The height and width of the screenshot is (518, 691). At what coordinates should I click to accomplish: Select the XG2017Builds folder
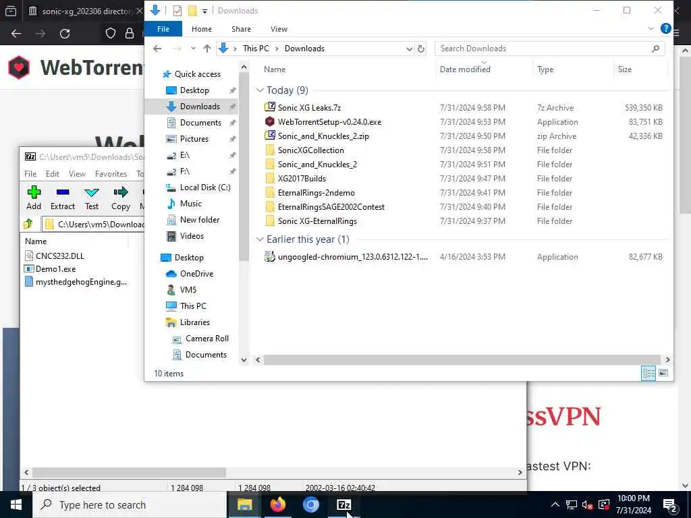coord(302,178)
